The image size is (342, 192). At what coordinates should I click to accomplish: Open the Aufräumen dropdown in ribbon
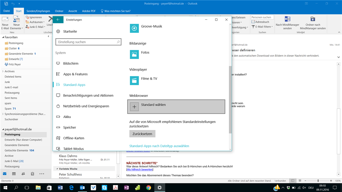(x=35, y=22)
